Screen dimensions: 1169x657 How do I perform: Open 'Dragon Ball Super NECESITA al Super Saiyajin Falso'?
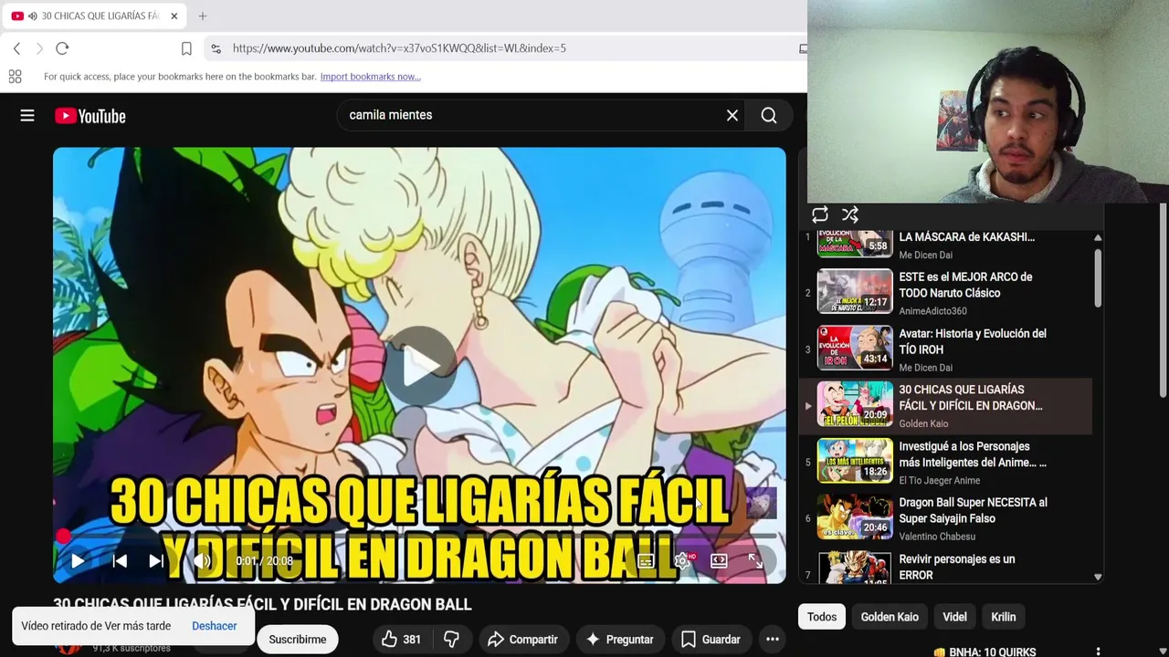pyautogui.click(x=945, y=519)
